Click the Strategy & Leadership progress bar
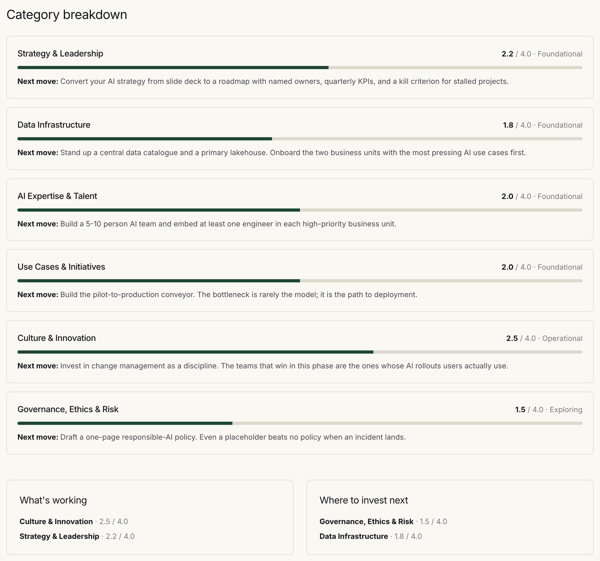Viewport: 600px width, 561px height. tap(300, 67)
